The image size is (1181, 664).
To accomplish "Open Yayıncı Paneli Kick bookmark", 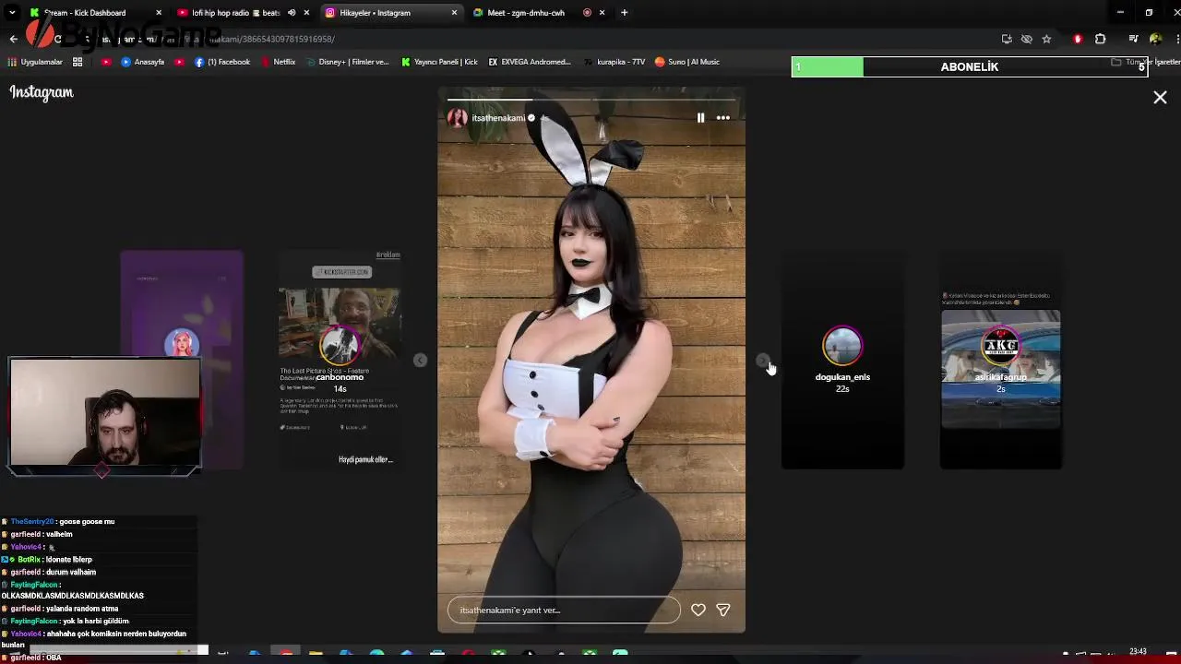I will coord(439,62).
